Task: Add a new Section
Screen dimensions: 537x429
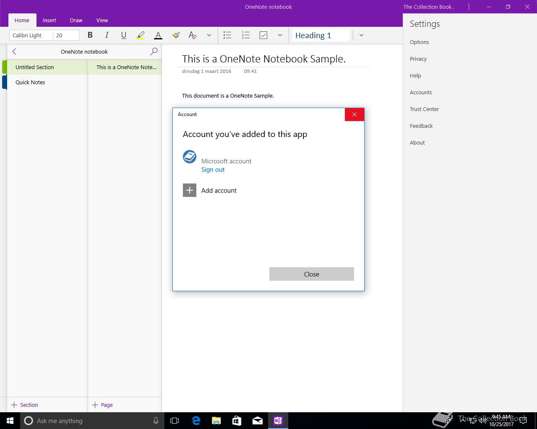Action: (x=24, y=405)
